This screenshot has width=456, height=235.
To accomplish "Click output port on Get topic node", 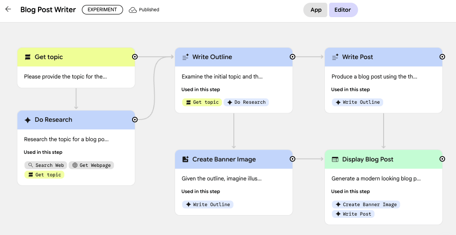I will pos(135,57).
